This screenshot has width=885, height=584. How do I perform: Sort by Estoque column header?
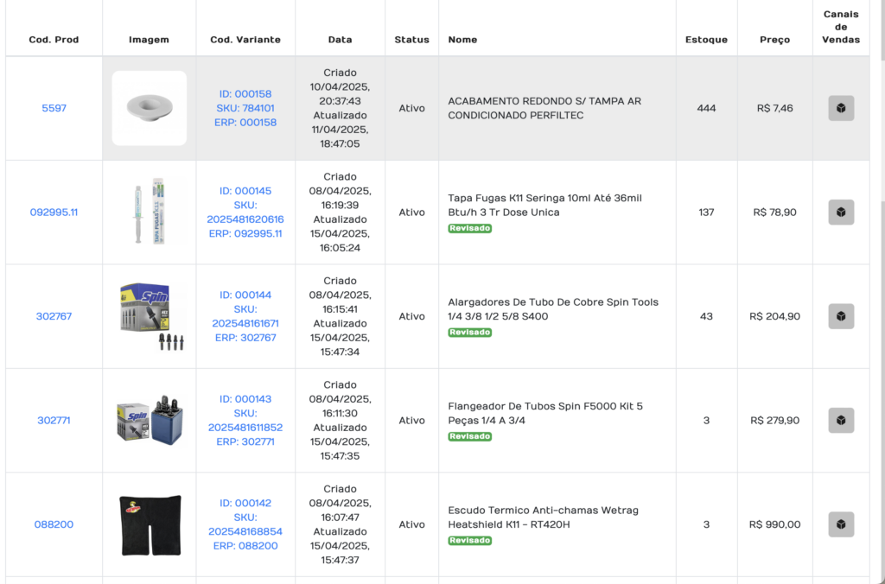[706, 40]
